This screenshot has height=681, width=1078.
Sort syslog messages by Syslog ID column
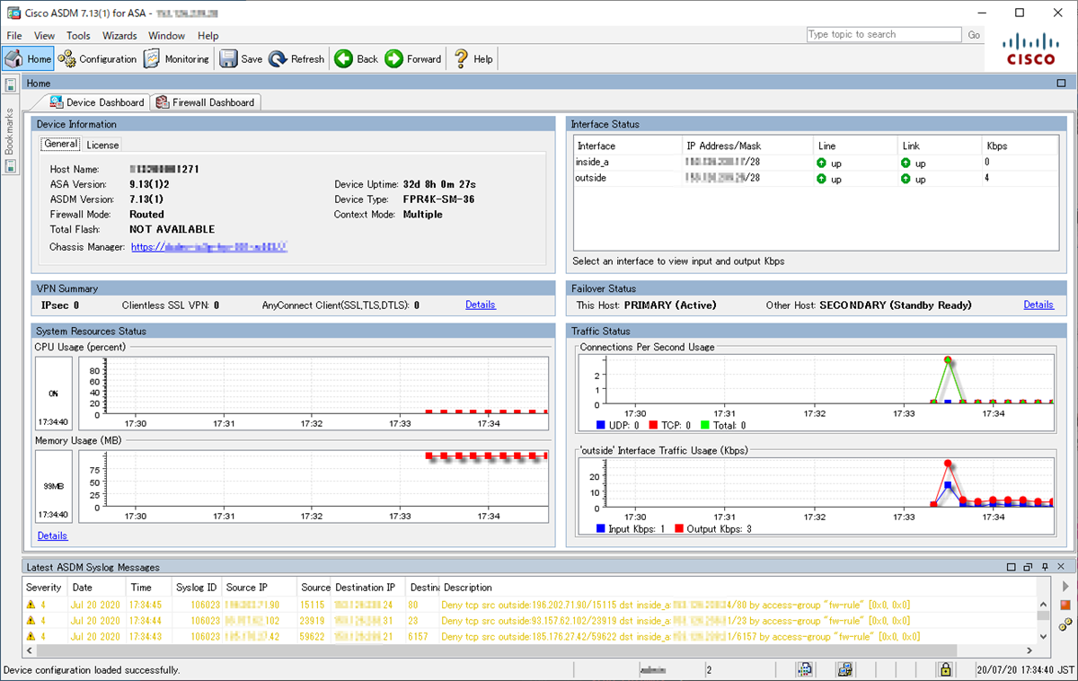point(197,588)
